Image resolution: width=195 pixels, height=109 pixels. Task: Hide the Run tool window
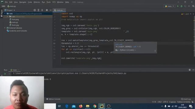tap(193, 70)
